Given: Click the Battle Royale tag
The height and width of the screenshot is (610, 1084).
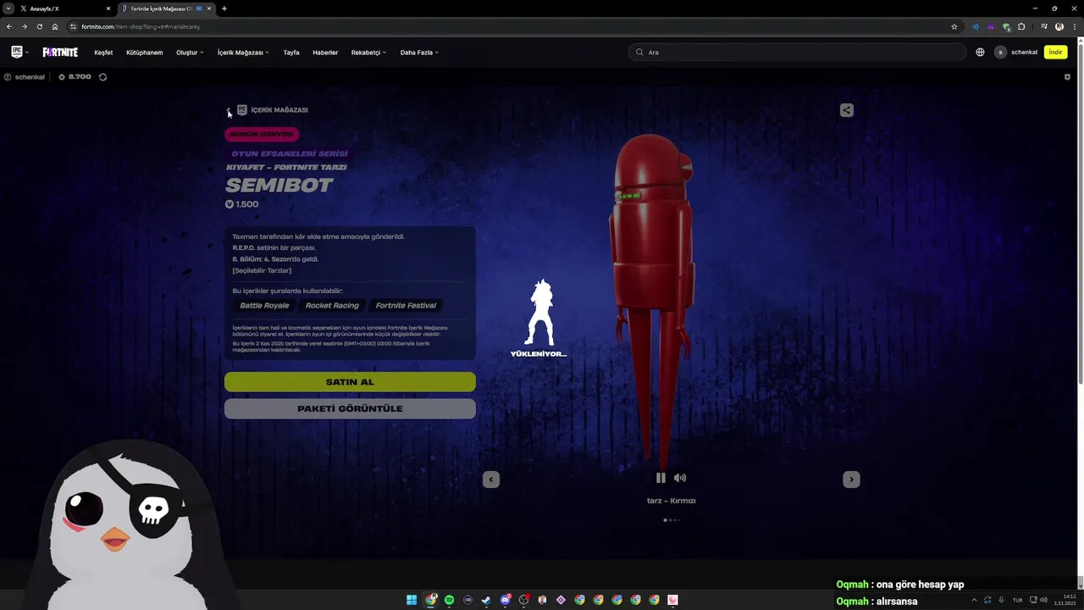Looking at the screenshot, I should click(264, 306).
